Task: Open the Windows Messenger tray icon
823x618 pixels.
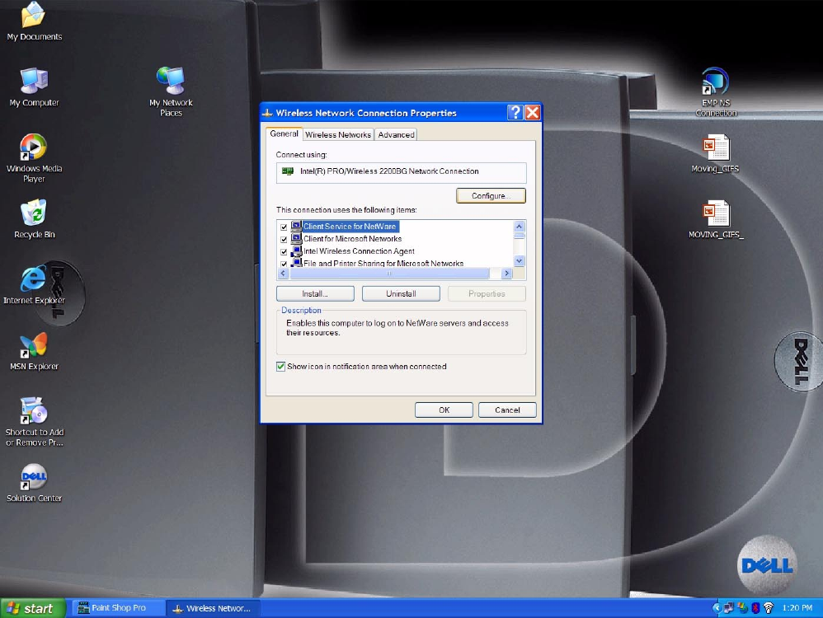Action: click(742, 608)
